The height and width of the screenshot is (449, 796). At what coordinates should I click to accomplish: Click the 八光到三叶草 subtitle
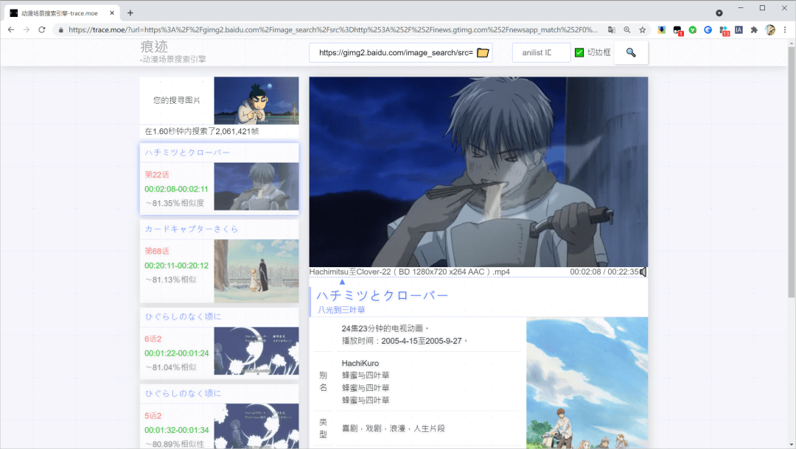[x=341, y=310]
